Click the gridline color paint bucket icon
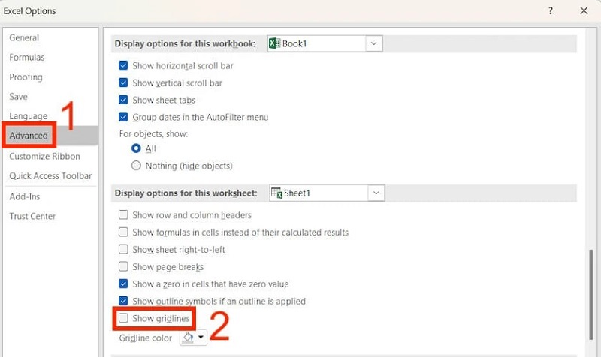The image size is (601, 357). (x=189, y=338)
